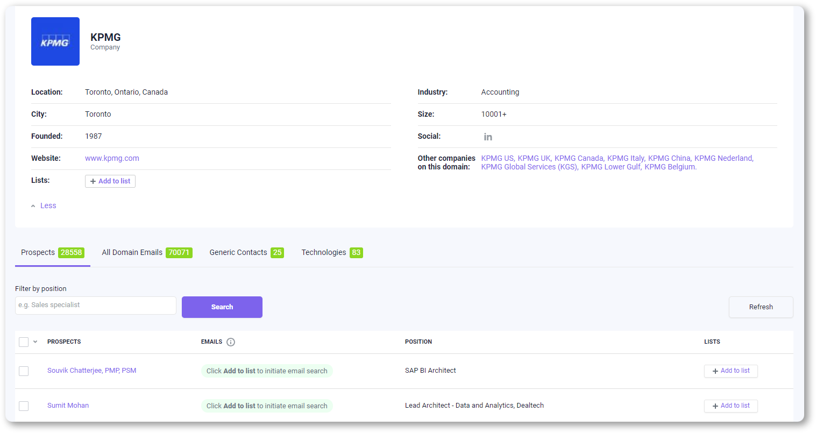Switch to the Prospects tab
The width and height of the screenshot is (816, 433).
click(53, 253)
